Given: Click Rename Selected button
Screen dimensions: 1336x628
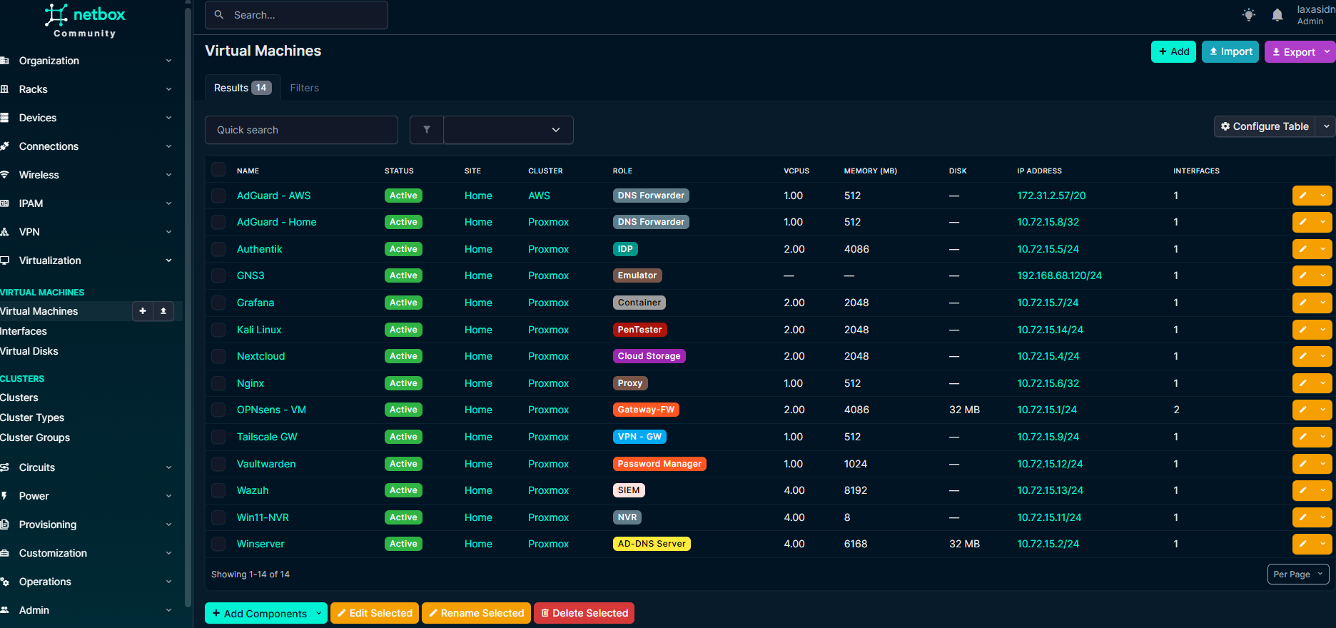Looking at the screenshot, I should tap(476, 613).
